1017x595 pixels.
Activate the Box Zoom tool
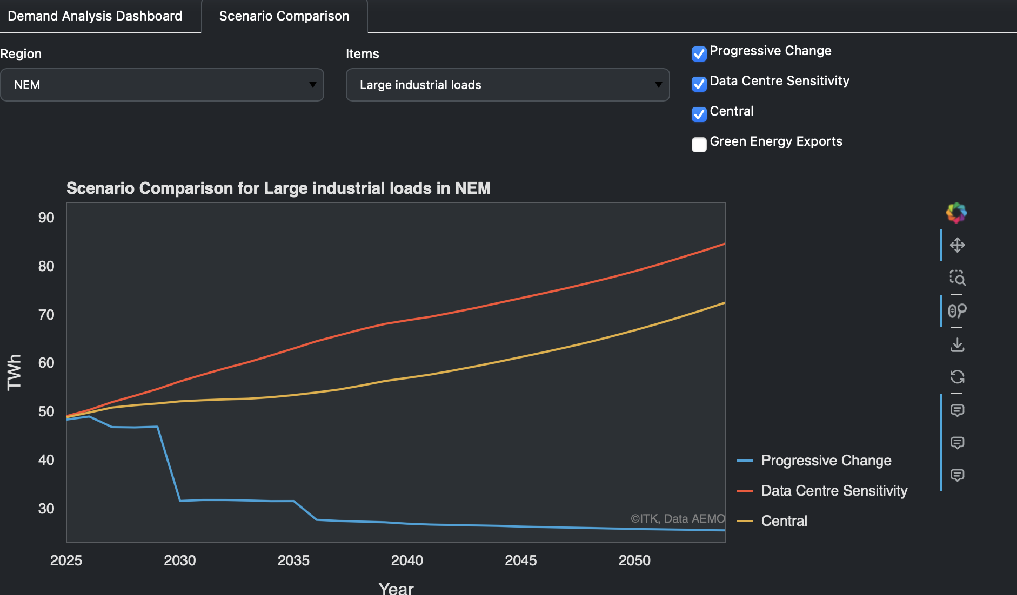coord(957,278)
